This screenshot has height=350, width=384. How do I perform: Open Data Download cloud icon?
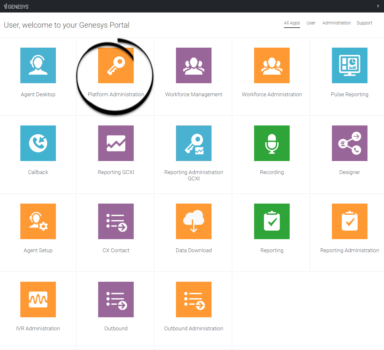tap(194, 221)
